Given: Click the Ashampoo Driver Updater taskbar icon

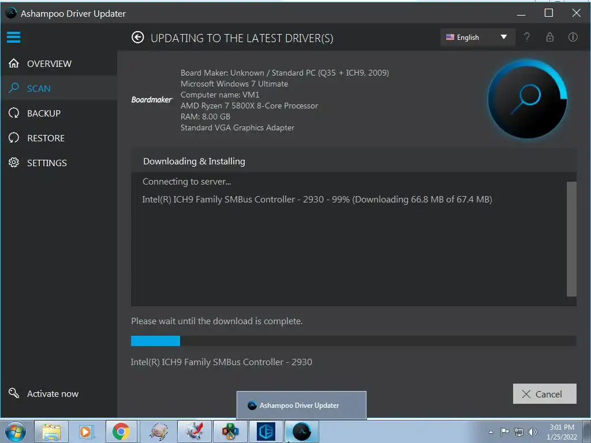Looking at the screenshot, I should (x=301, y=431).
